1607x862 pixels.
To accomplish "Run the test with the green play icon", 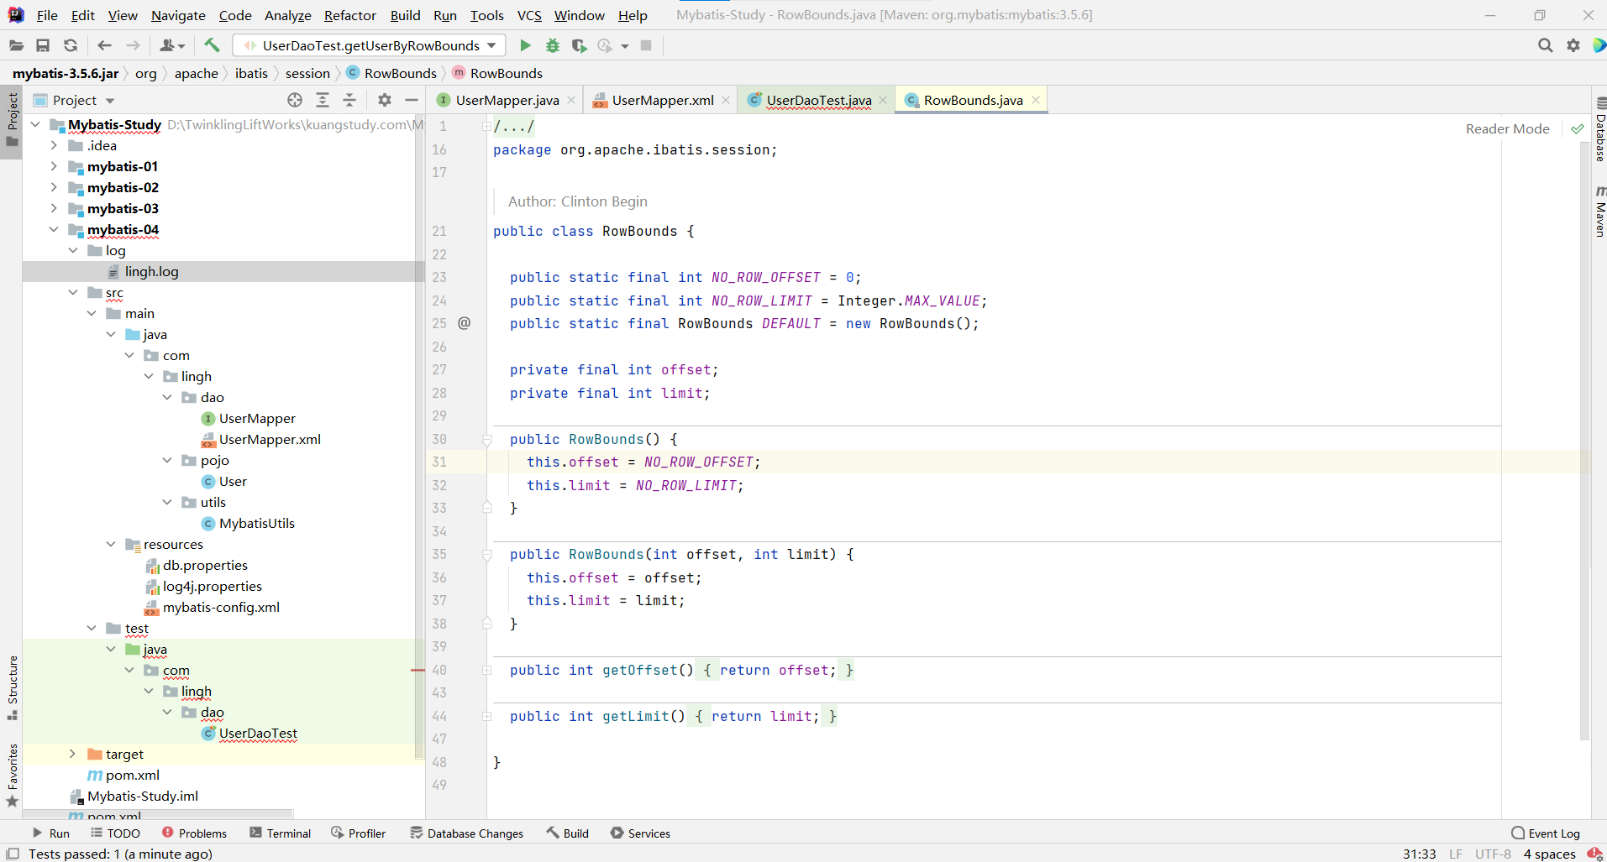I will pyautogui.click(x=525, y=45).
